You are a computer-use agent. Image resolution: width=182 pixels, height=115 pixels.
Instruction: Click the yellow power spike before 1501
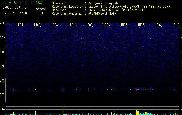click(x=14, y=111)
